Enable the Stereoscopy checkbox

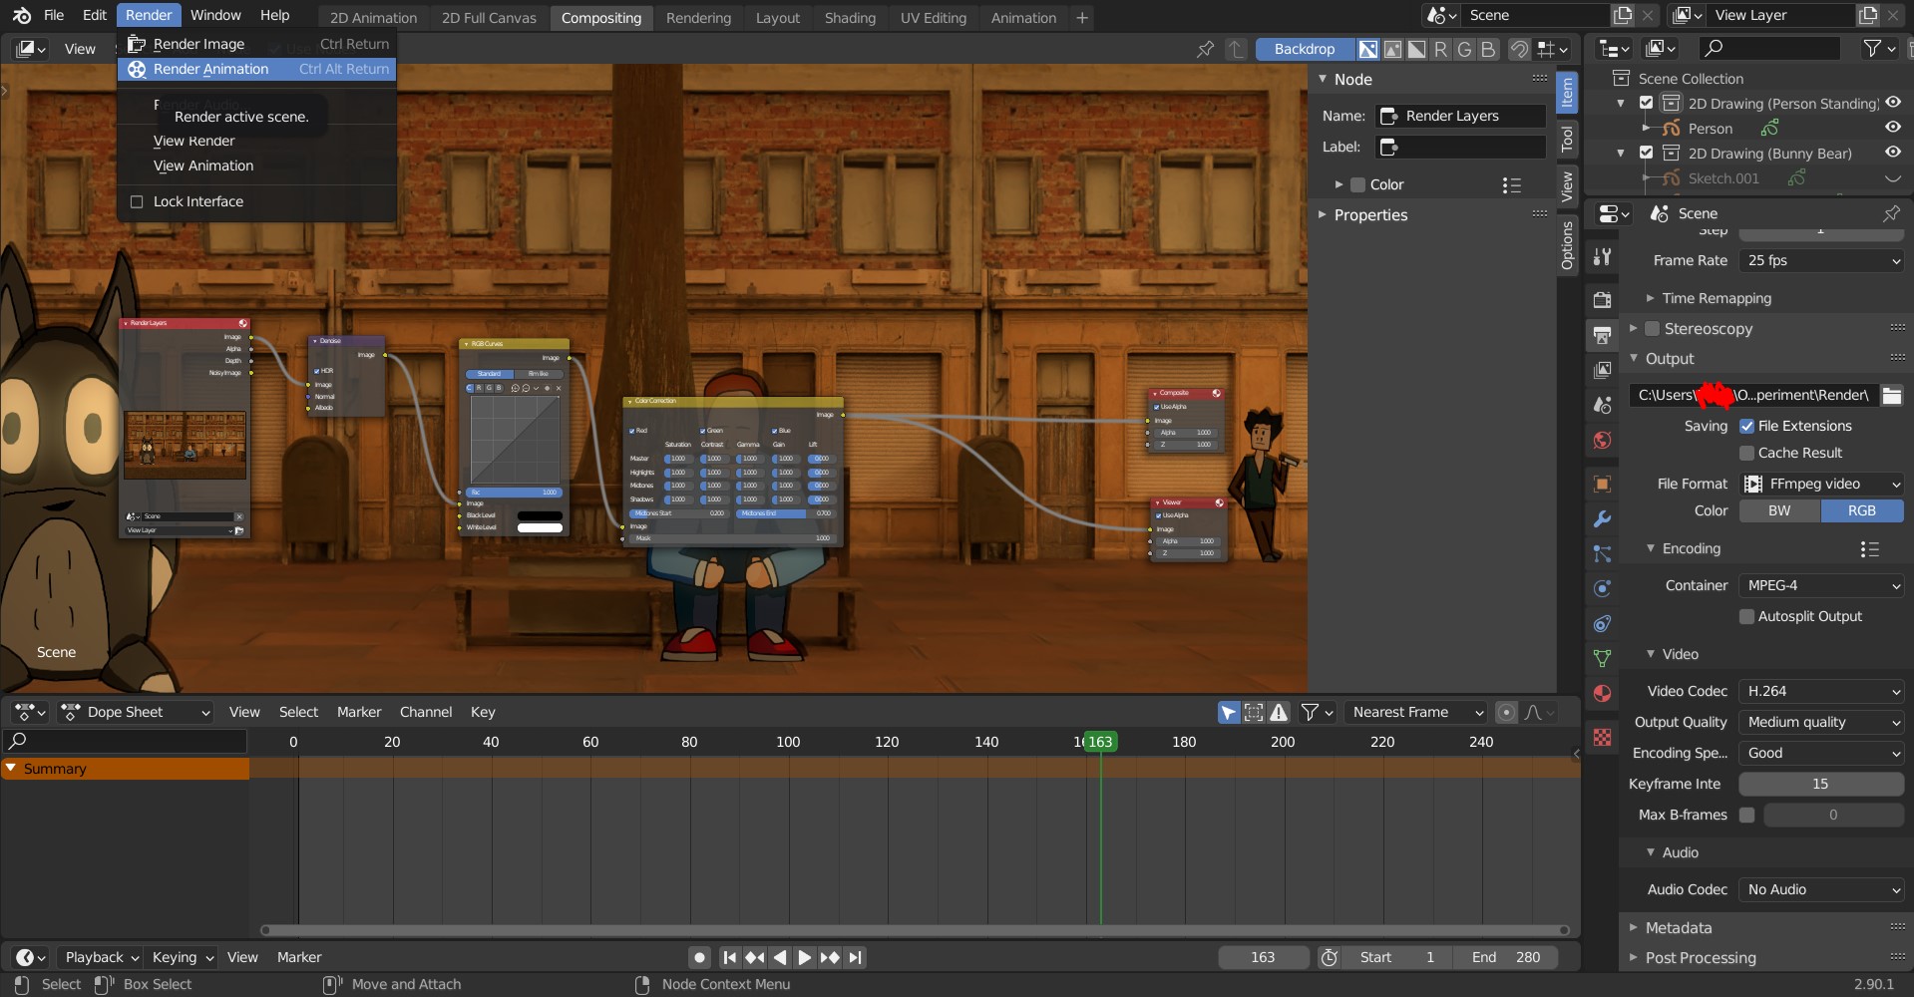point(1652,329)
